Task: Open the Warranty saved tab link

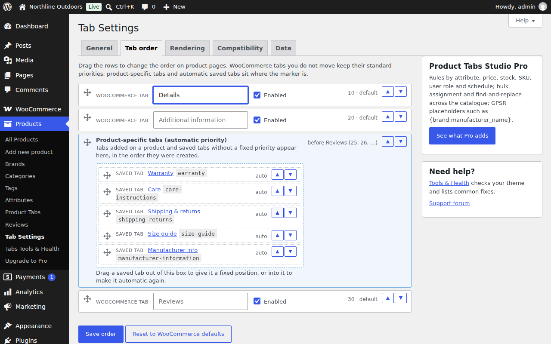Action: tap(161, 173)
